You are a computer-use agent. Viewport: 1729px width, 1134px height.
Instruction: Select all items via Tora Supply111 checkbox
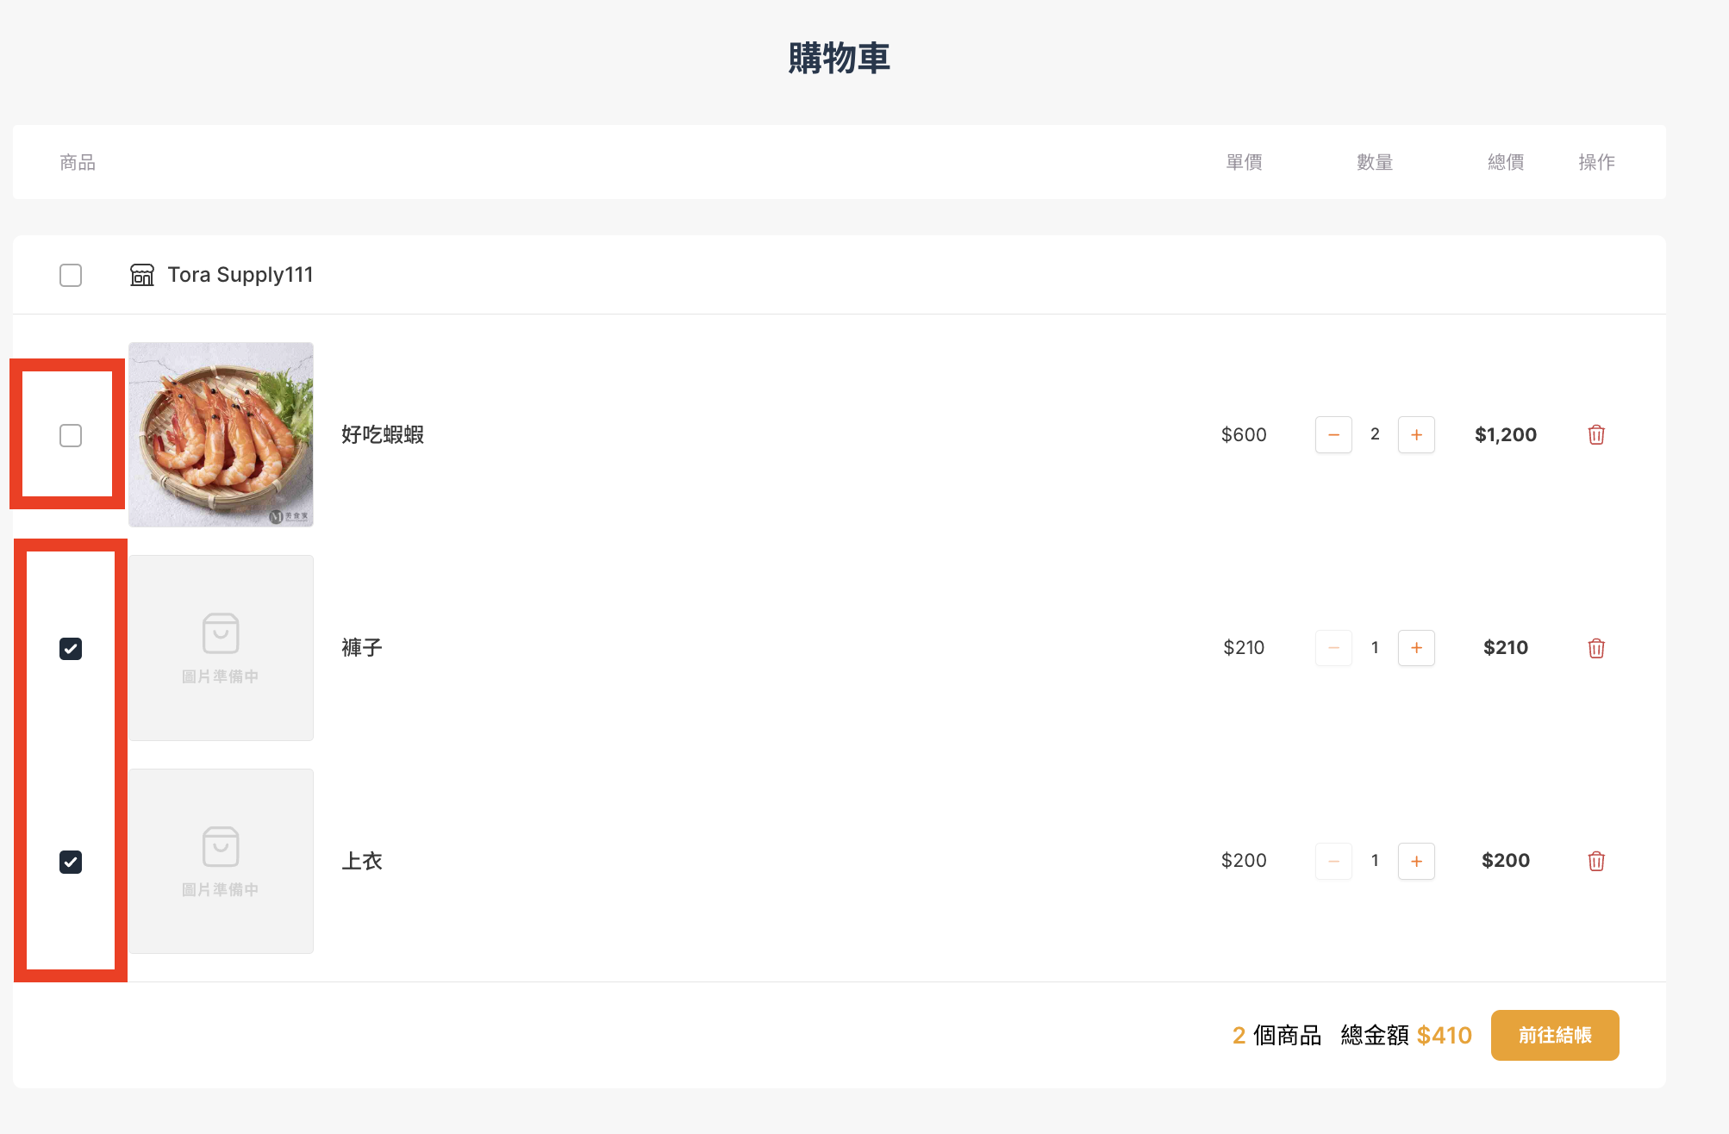click(x=71, y=274)
